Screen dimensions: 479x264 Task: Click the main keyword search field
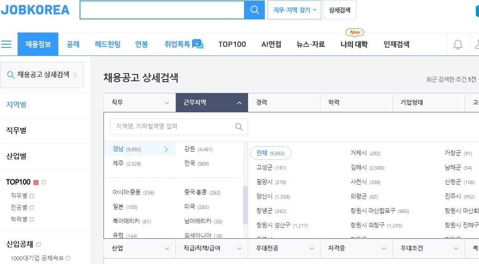[x=162, y=10]
